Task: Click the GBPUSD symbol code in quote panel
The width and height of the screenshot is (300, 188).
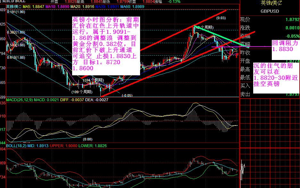Action: pyautogui.click(x=270, y=11)
